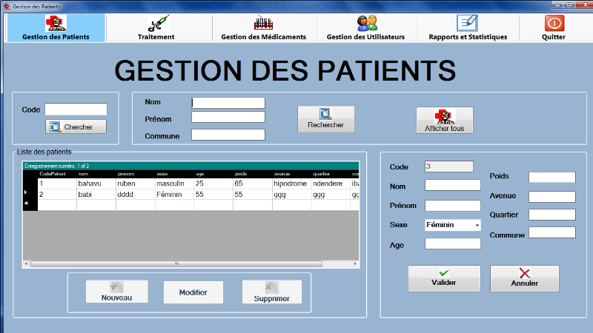Click the red X icon on Annuler

[x=525, y=273]
